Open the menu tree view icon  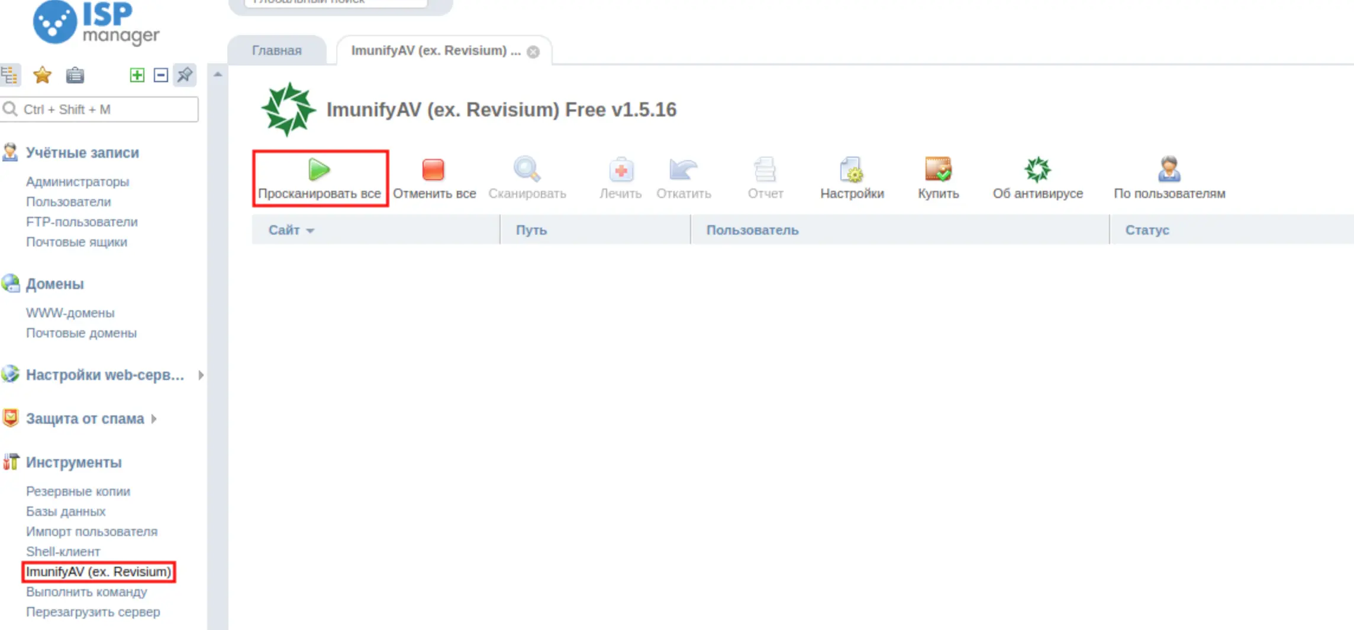pos(9,75)
